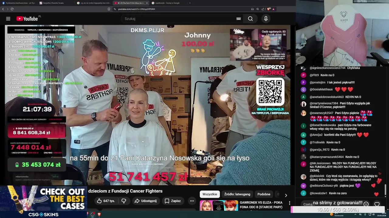Like the video with 647 tys. thumbs up
Image resolution: width=389 pixels, height=218 pixels.
[105, 201]
